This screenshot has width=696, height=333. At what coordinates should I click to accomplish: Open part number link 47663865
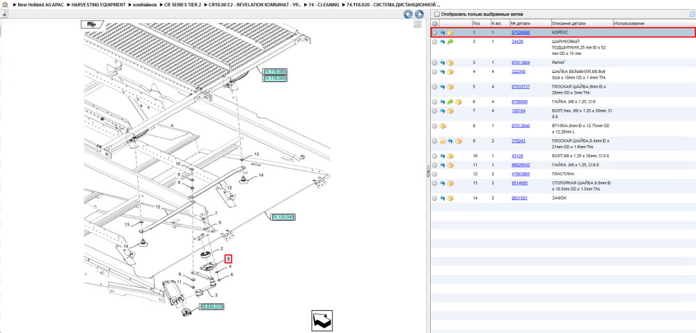pos(520,174)
